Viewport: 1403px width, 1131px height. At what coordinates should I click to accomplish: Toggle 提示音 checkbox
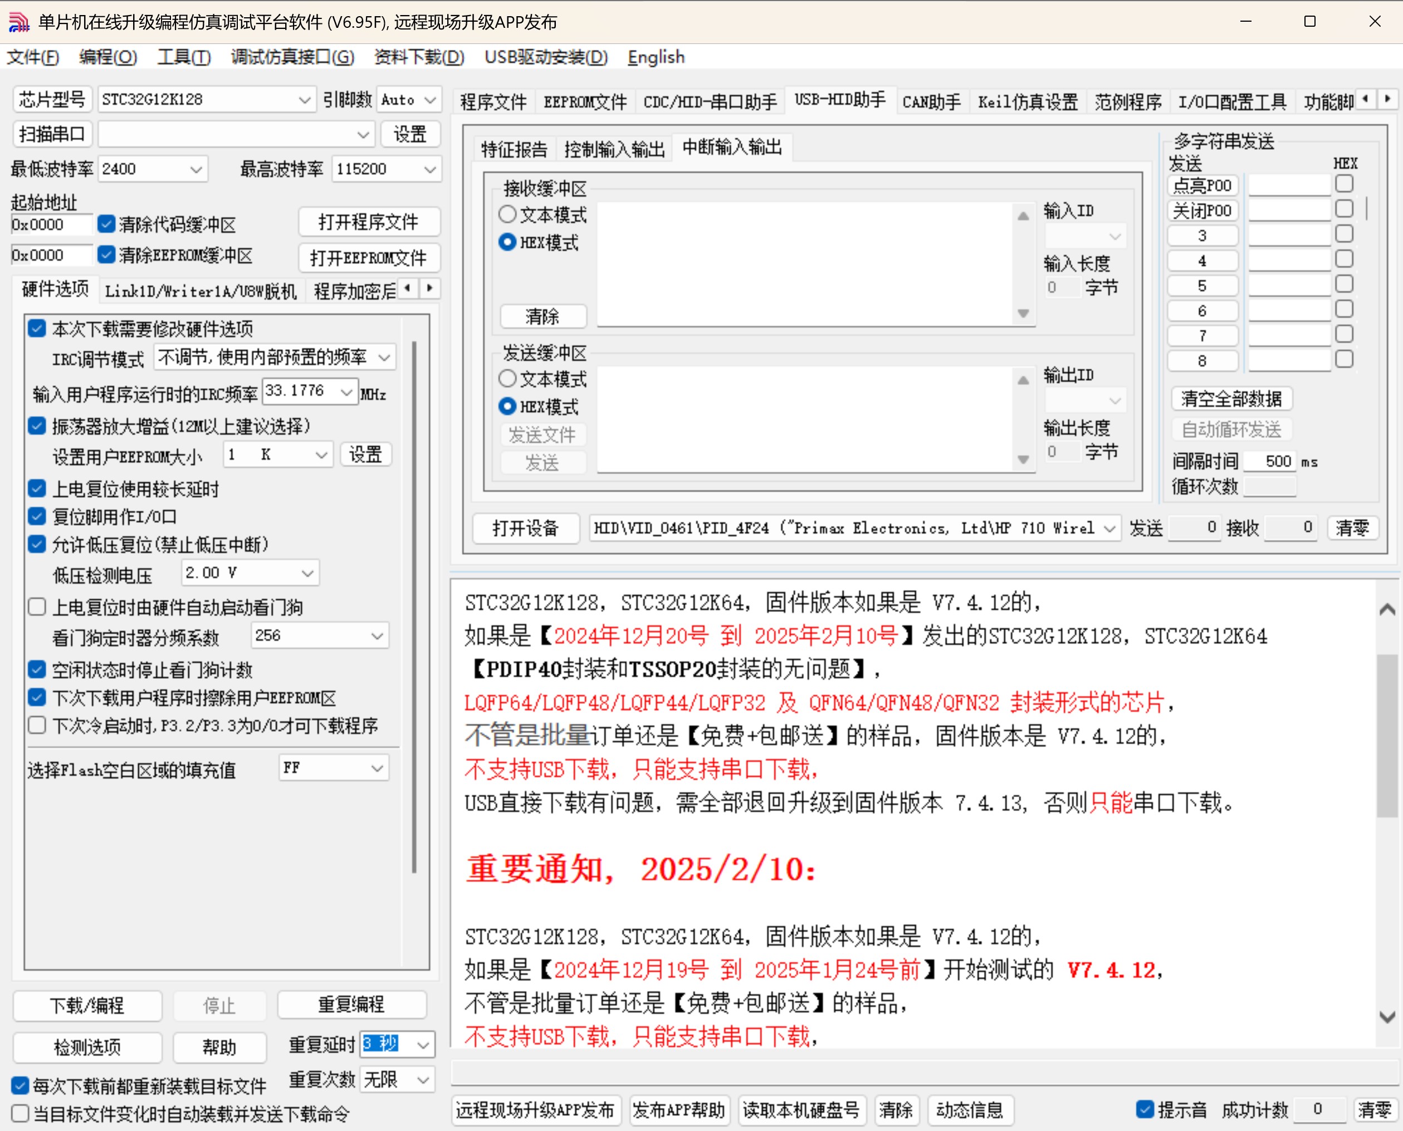click(1145, 1109)
